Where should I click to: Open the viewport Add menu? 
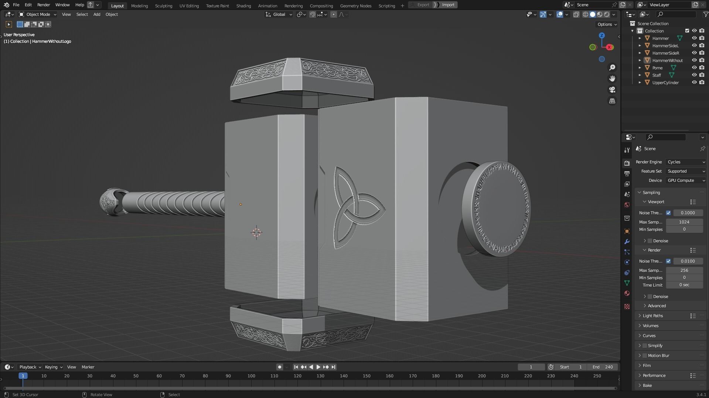(96, 14)
